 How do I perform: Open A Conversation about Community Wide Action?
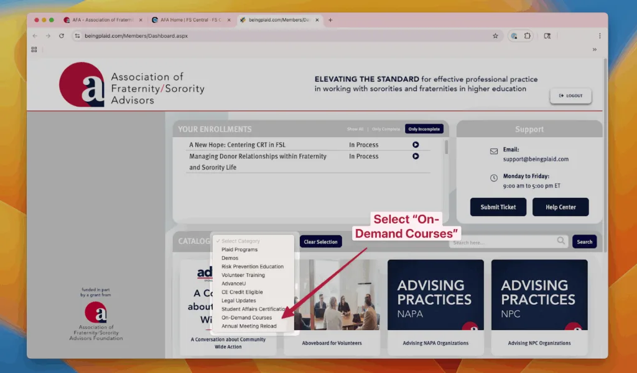[228, 343]
